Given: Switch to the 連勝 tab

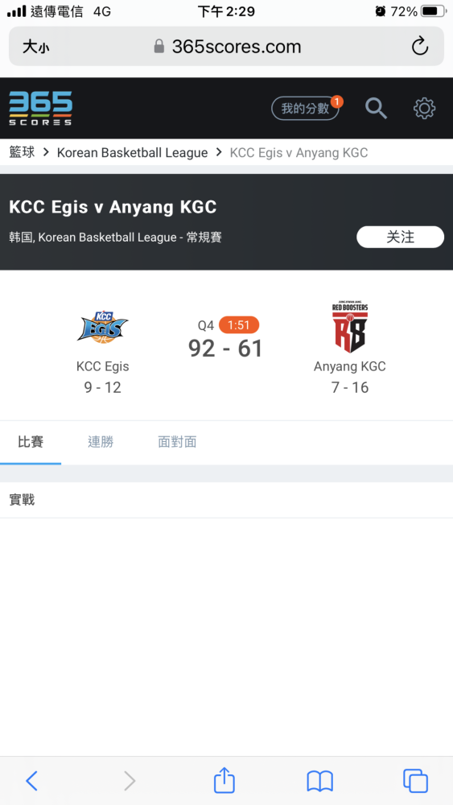Looking at the screenshot, I should click(x=101, y=442).
